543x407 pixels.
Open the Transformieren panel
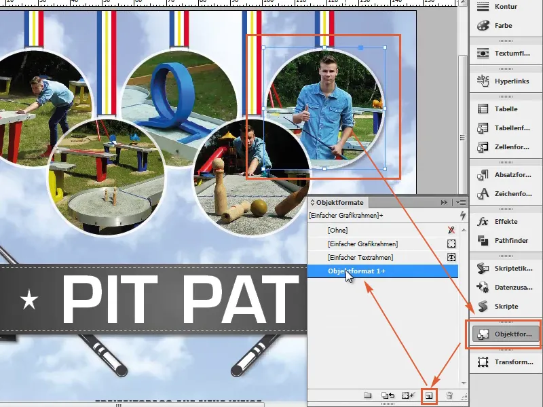click(x=505, y=362)
